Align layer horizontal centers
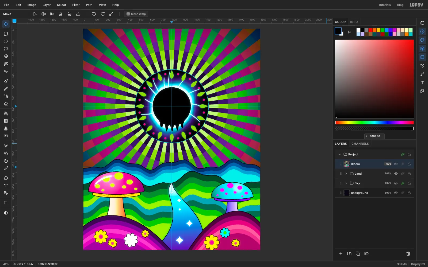The height and width of the screenshot is (267, 428). (x=44, y=14)
